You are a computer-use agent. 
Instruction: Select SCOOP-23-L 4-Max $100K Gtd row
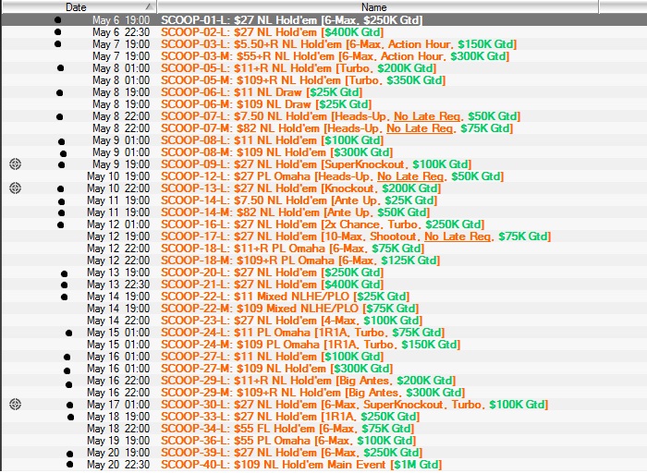coord(323,321)
